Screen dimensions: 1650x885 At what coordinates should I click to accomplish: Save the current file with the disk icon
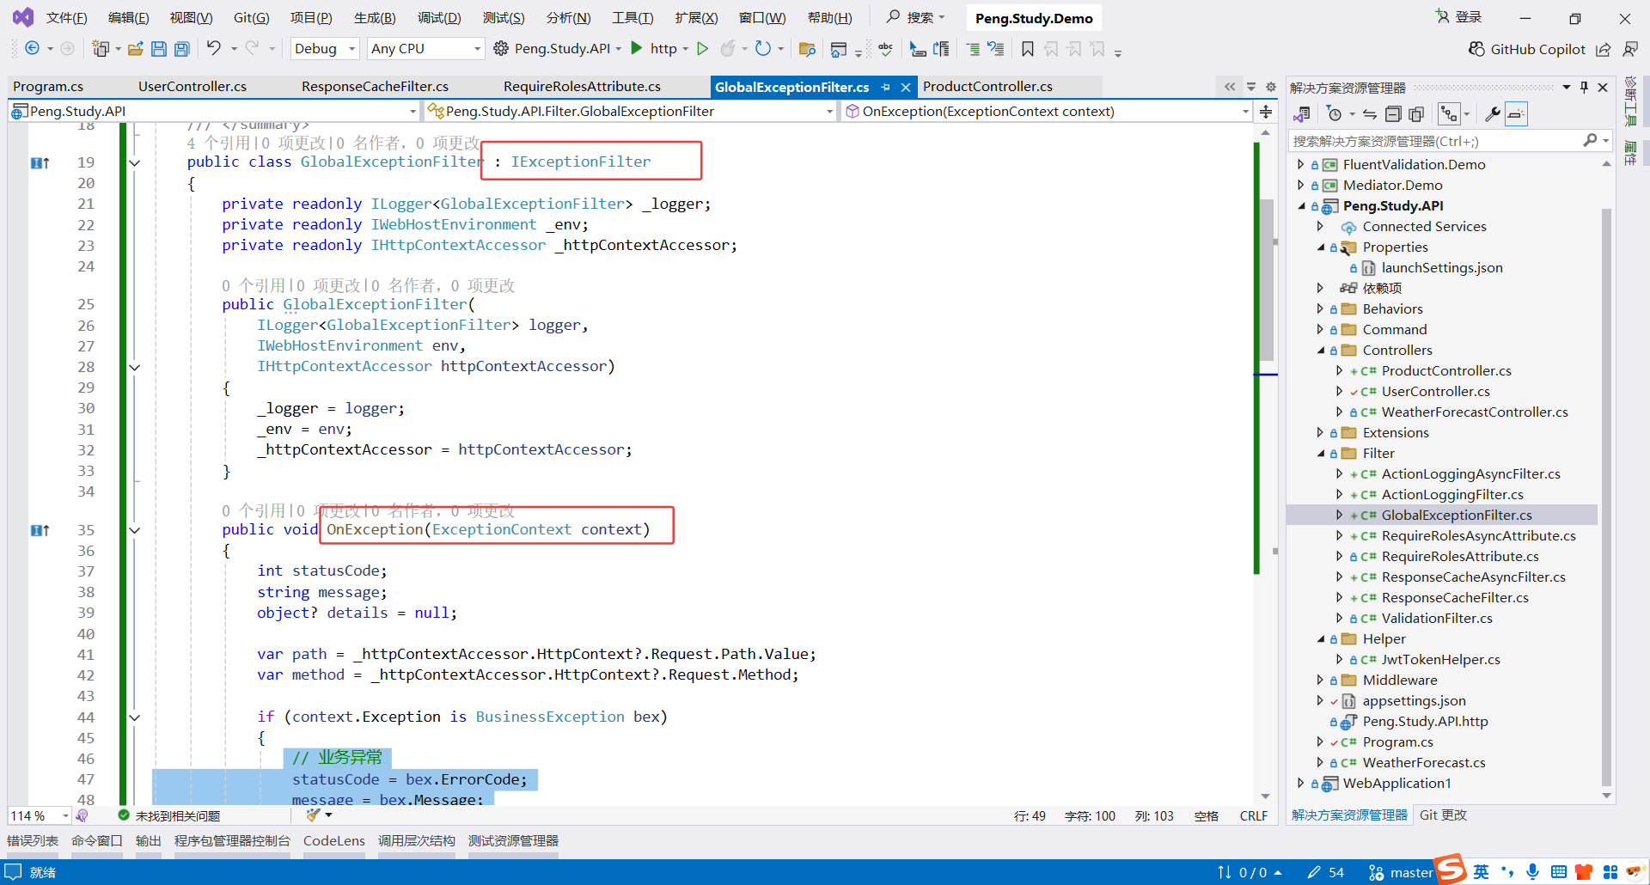coord(159,49)
